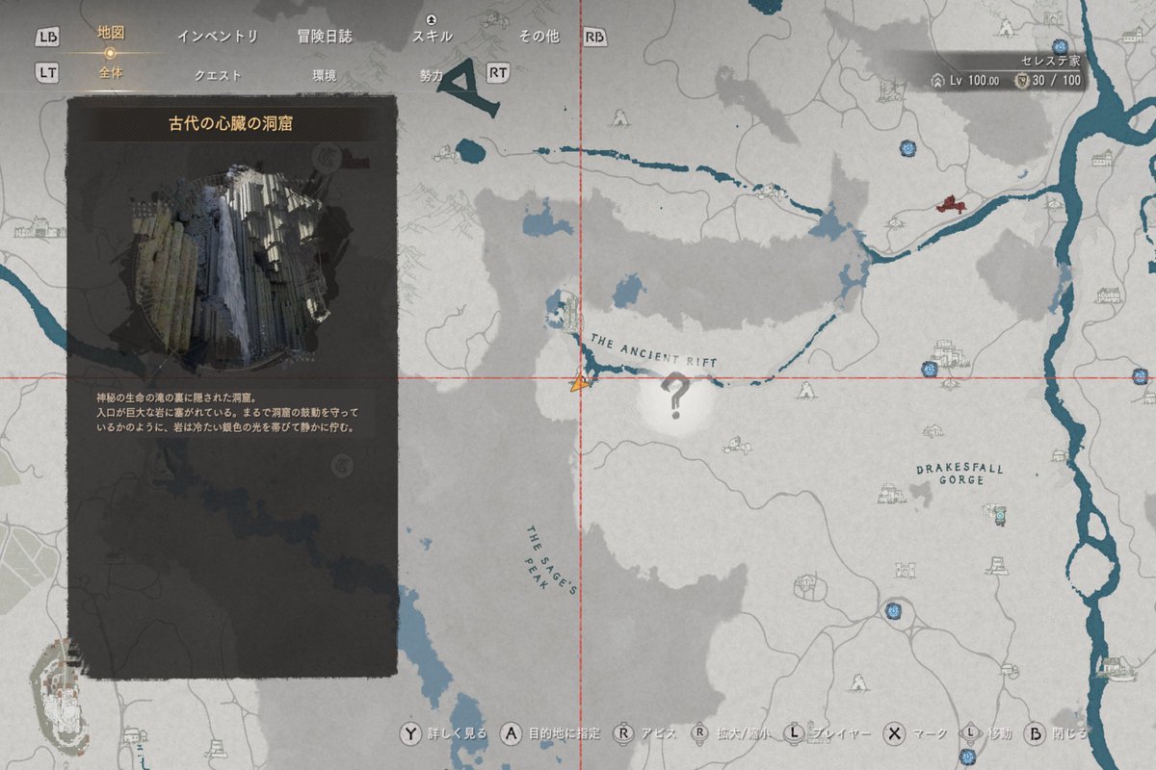Select the blue waypoint above セレステ家 label
Image resolution: width=1156 pixels, height=770 pixels.
[x=1061, y=45]
